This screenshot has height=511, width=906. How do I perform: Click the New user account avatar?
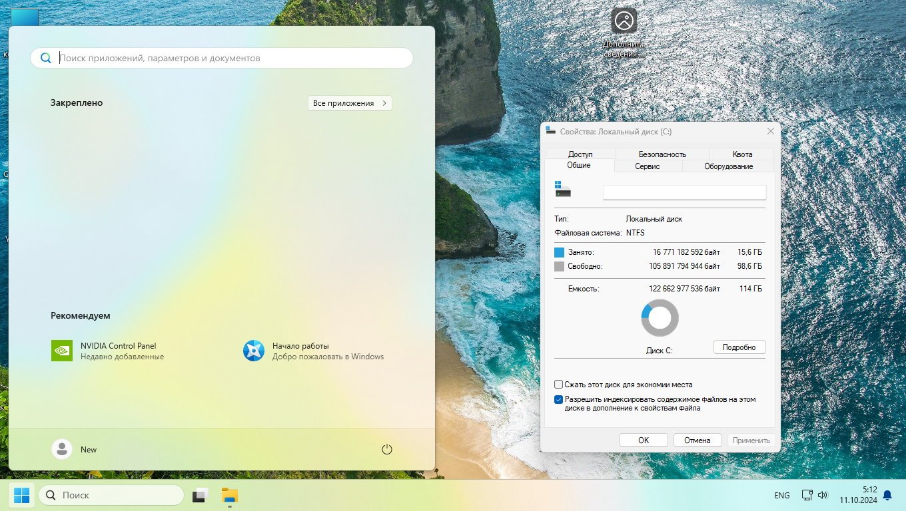coord(62,450)
